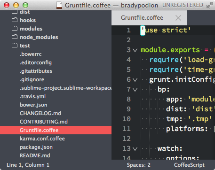
Task: Fold the bp block at line 7
Action: point(135,90)
